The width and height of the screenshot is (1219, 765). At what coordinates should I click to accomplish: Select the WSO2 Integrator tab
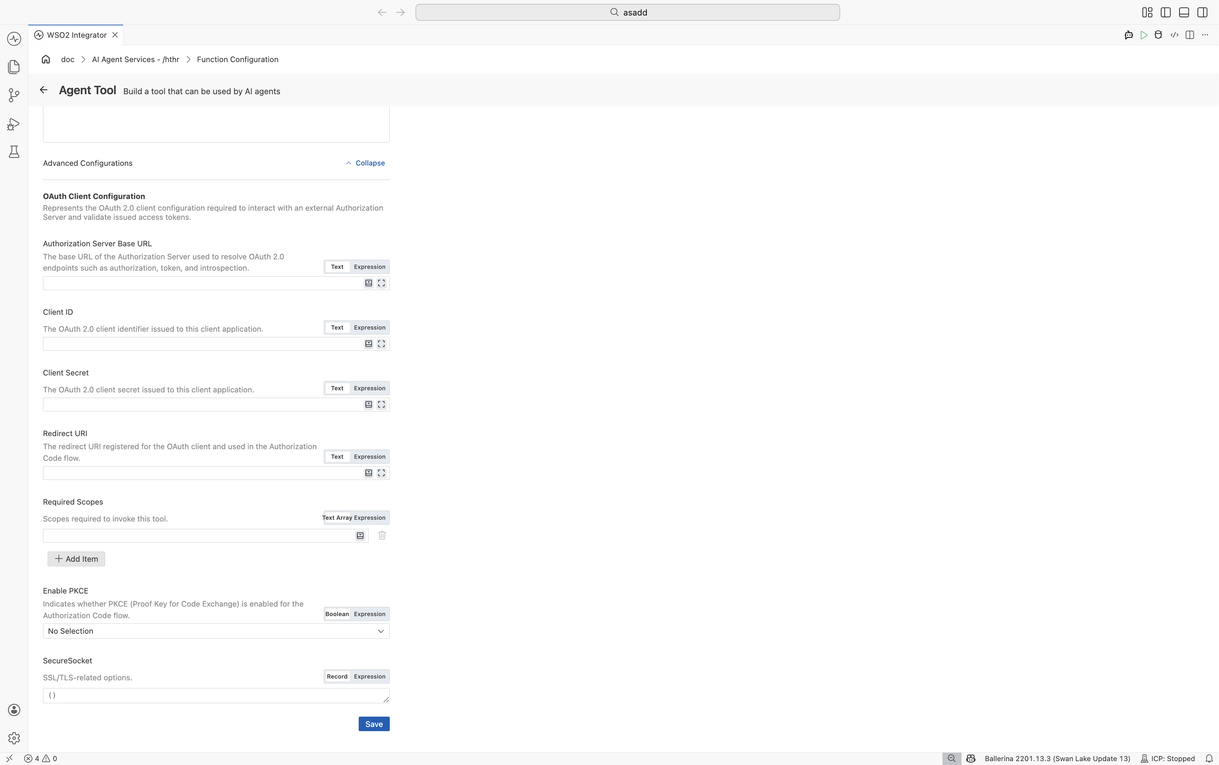[x=76, y=35]
